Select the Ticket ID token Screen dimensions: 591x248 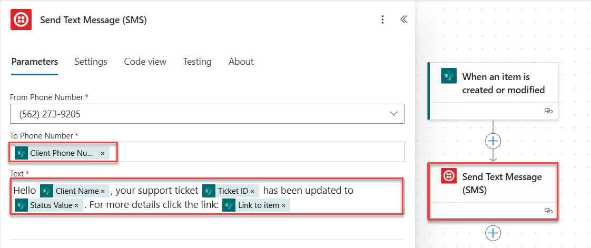tap(230, 191)
